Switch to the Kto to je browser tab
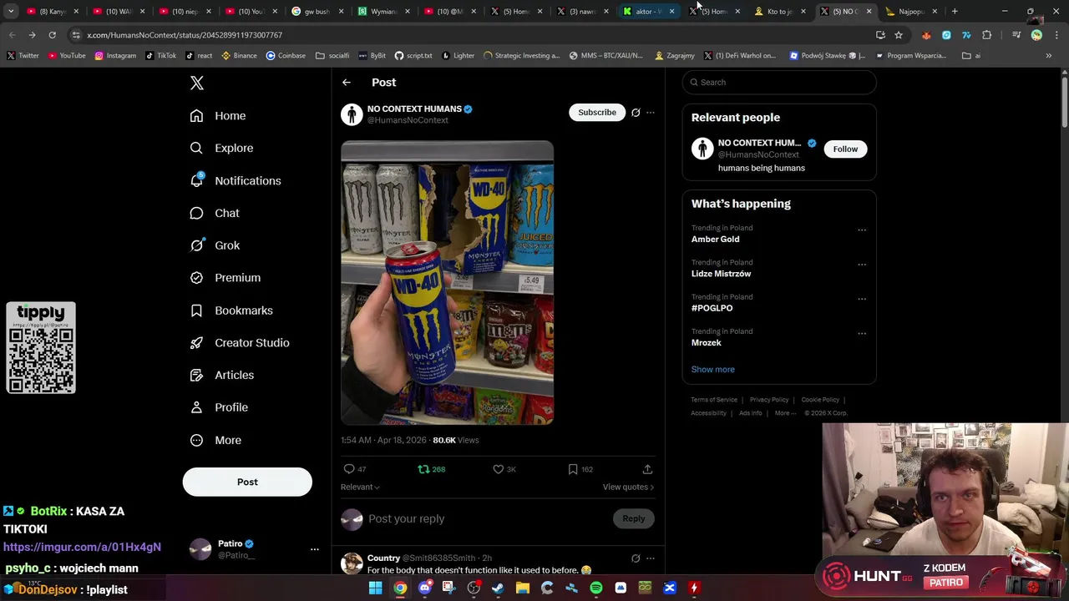Image resolution: width=1069 pixels, height=601 pixels. point(780,12)
